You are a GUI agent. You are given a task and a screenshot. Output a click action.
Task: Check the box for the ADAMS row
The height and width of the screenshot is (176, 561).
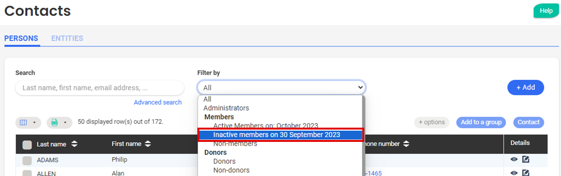coord(27,161)
